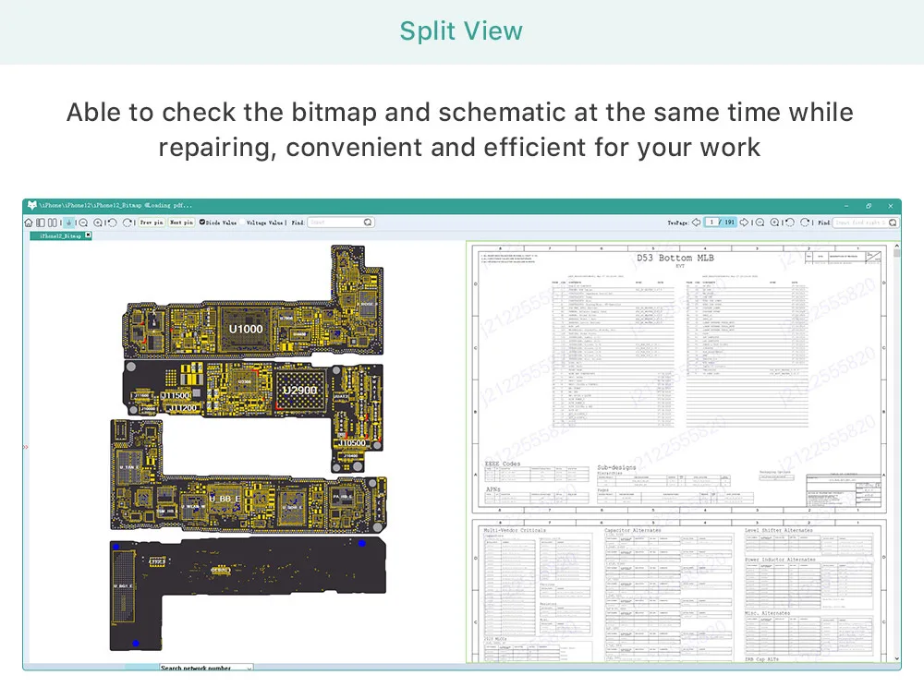
Task: Select the split two-pane layout icon
Action: click(x=53, y=223)
